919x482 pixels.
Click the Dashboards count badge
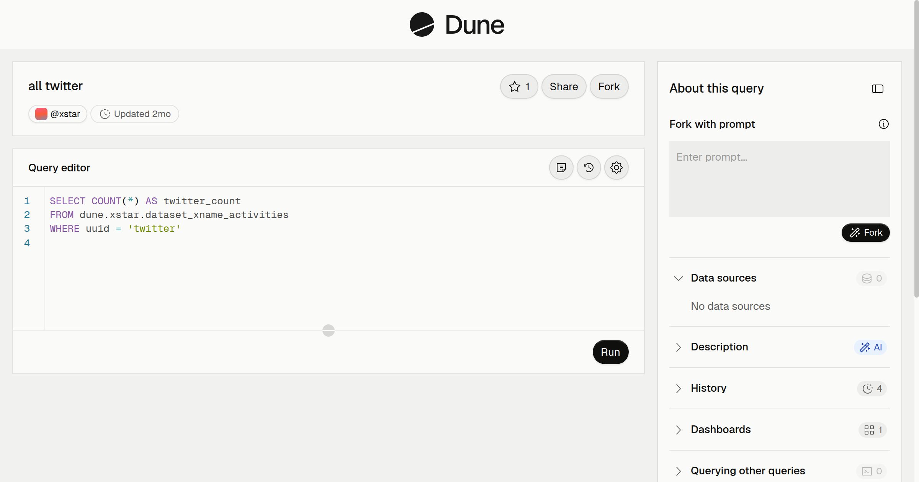[x=872, y=430]
